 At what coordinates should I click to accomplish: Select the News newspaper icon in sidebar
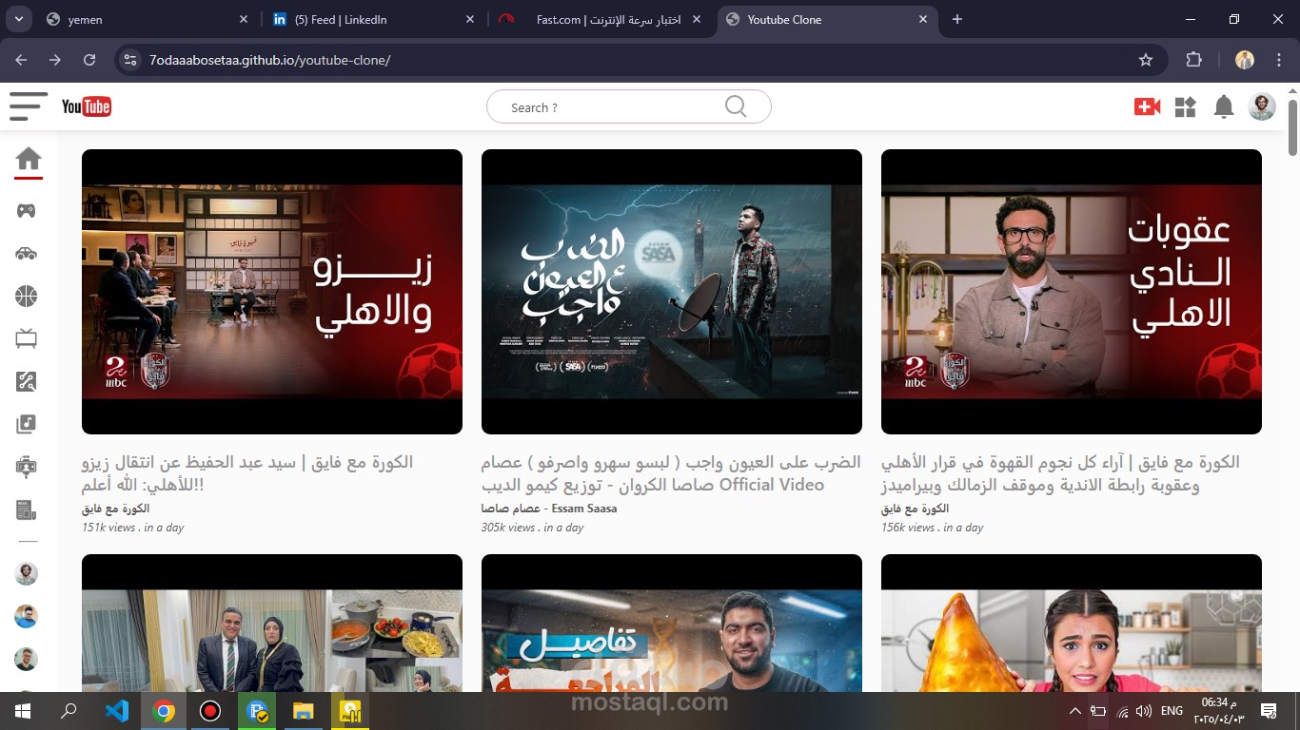[x=27, y=510]
